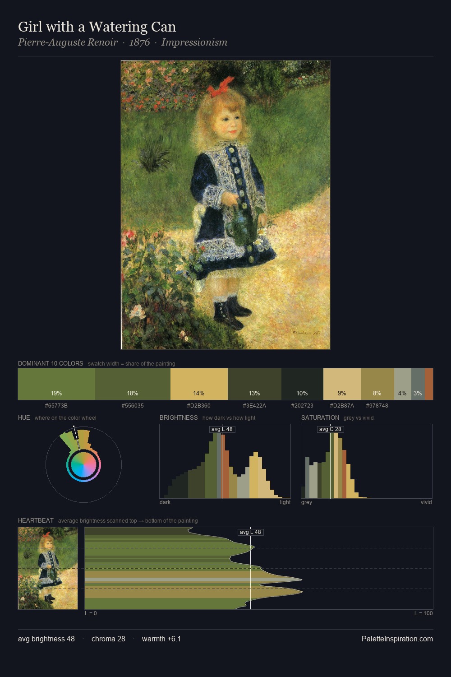
Task: Select the 3% slate grey swatch
Action: click(x=418, y=384)
